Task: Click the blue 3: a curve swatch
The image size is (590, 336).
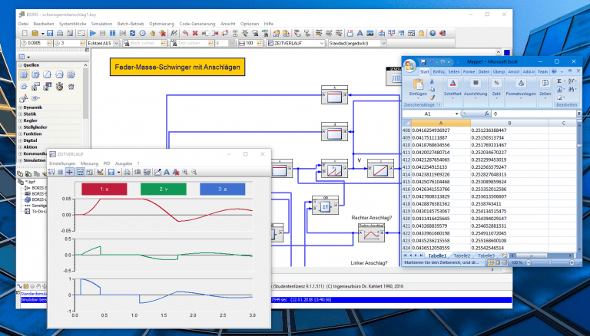Action: [x=222, y=189]
